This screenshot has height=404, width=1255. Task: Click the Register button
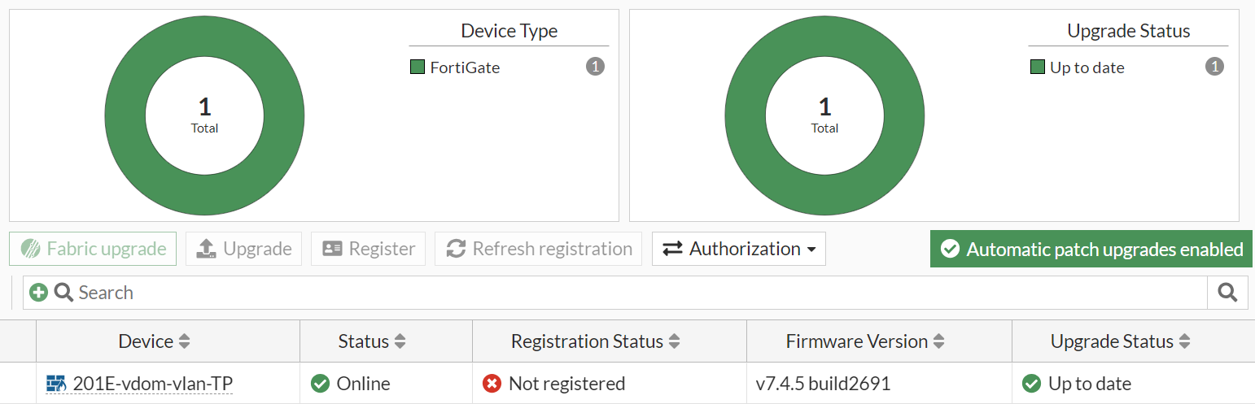(368, 249)
